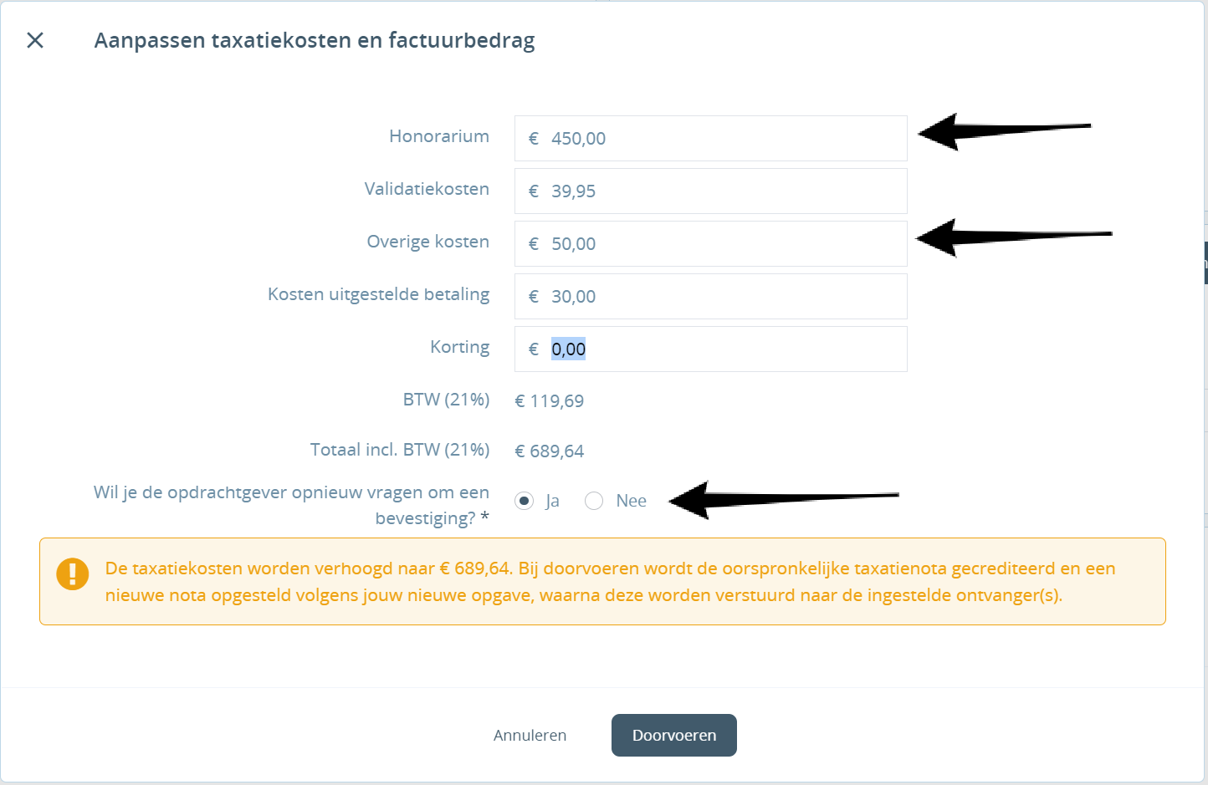Close the dialog with the X icon
This screenshot has width=1208, height=785.
[35, 40]
